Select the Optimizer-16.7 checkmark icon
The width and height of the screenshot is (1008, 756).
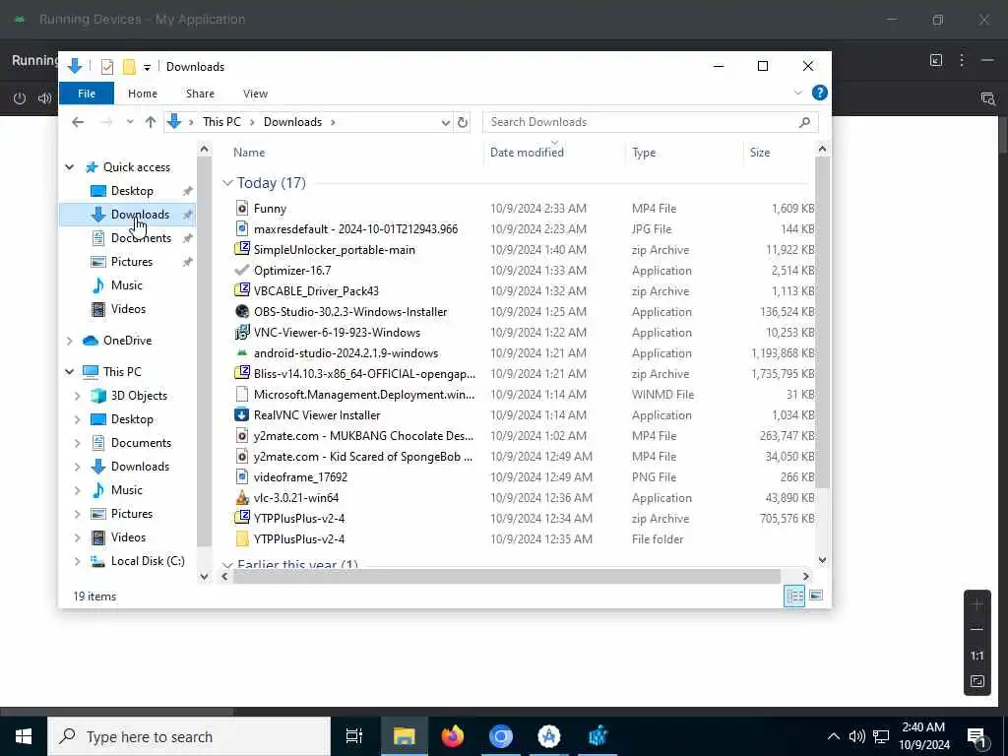[242, 271]
